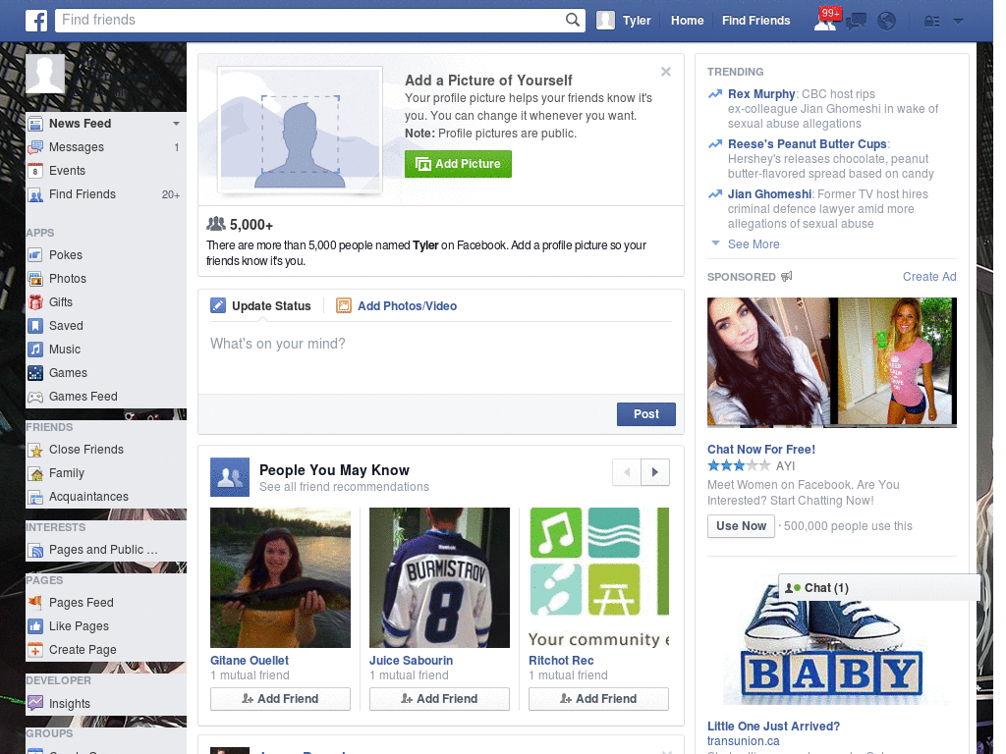This screenshot has width=1006, height=754.
Task: Click the Facebook logo icon
Action: 36,21
